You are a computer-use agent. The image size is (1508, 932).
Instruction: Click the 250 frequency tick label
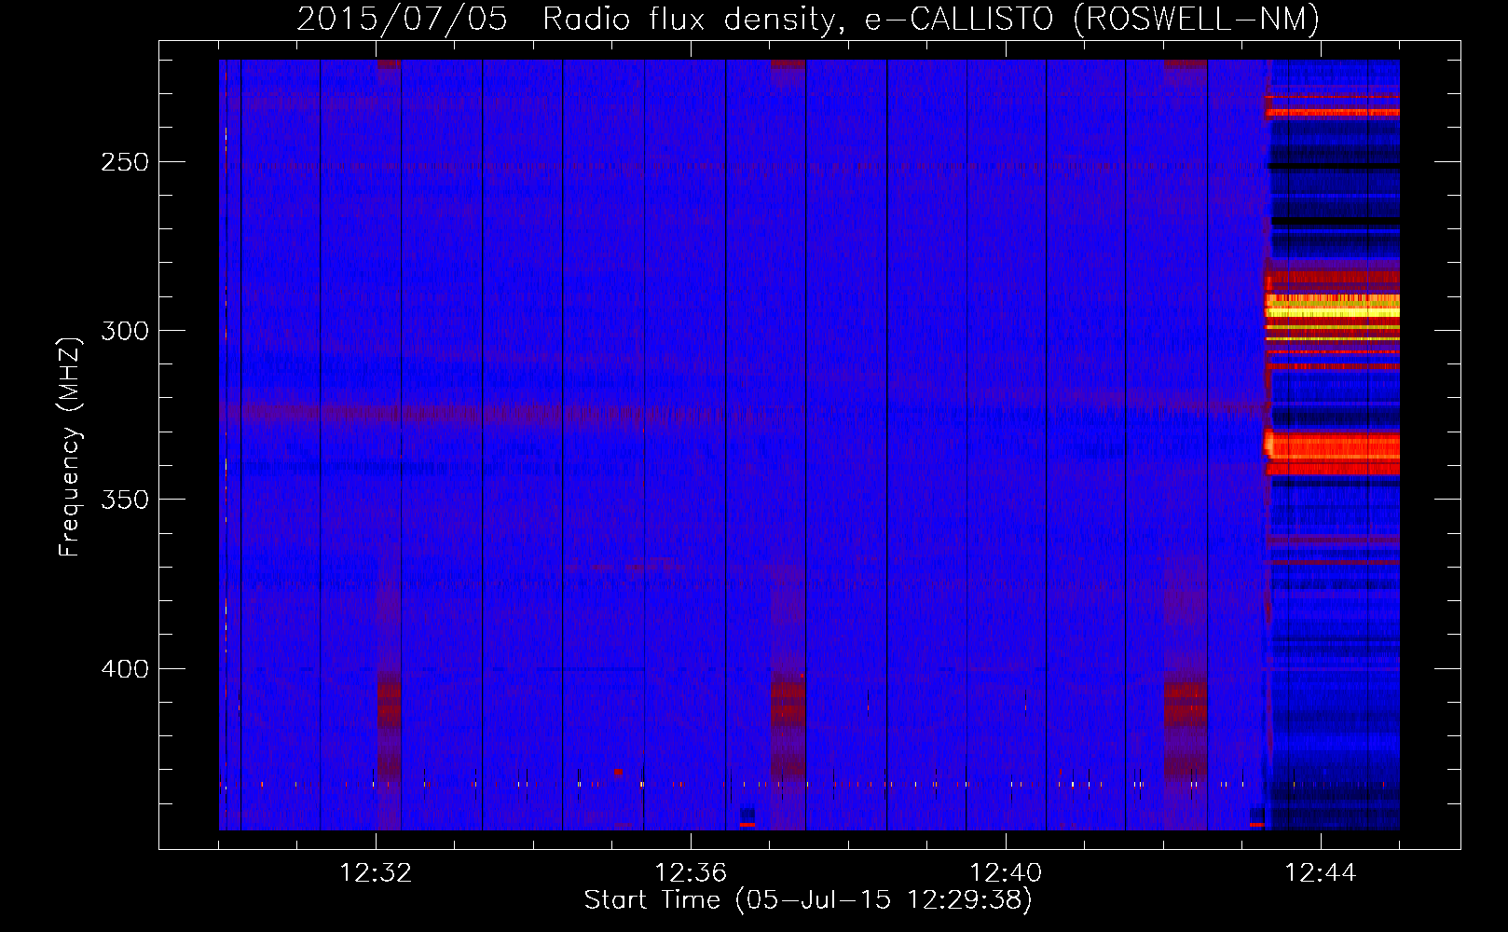coord(125,161)
